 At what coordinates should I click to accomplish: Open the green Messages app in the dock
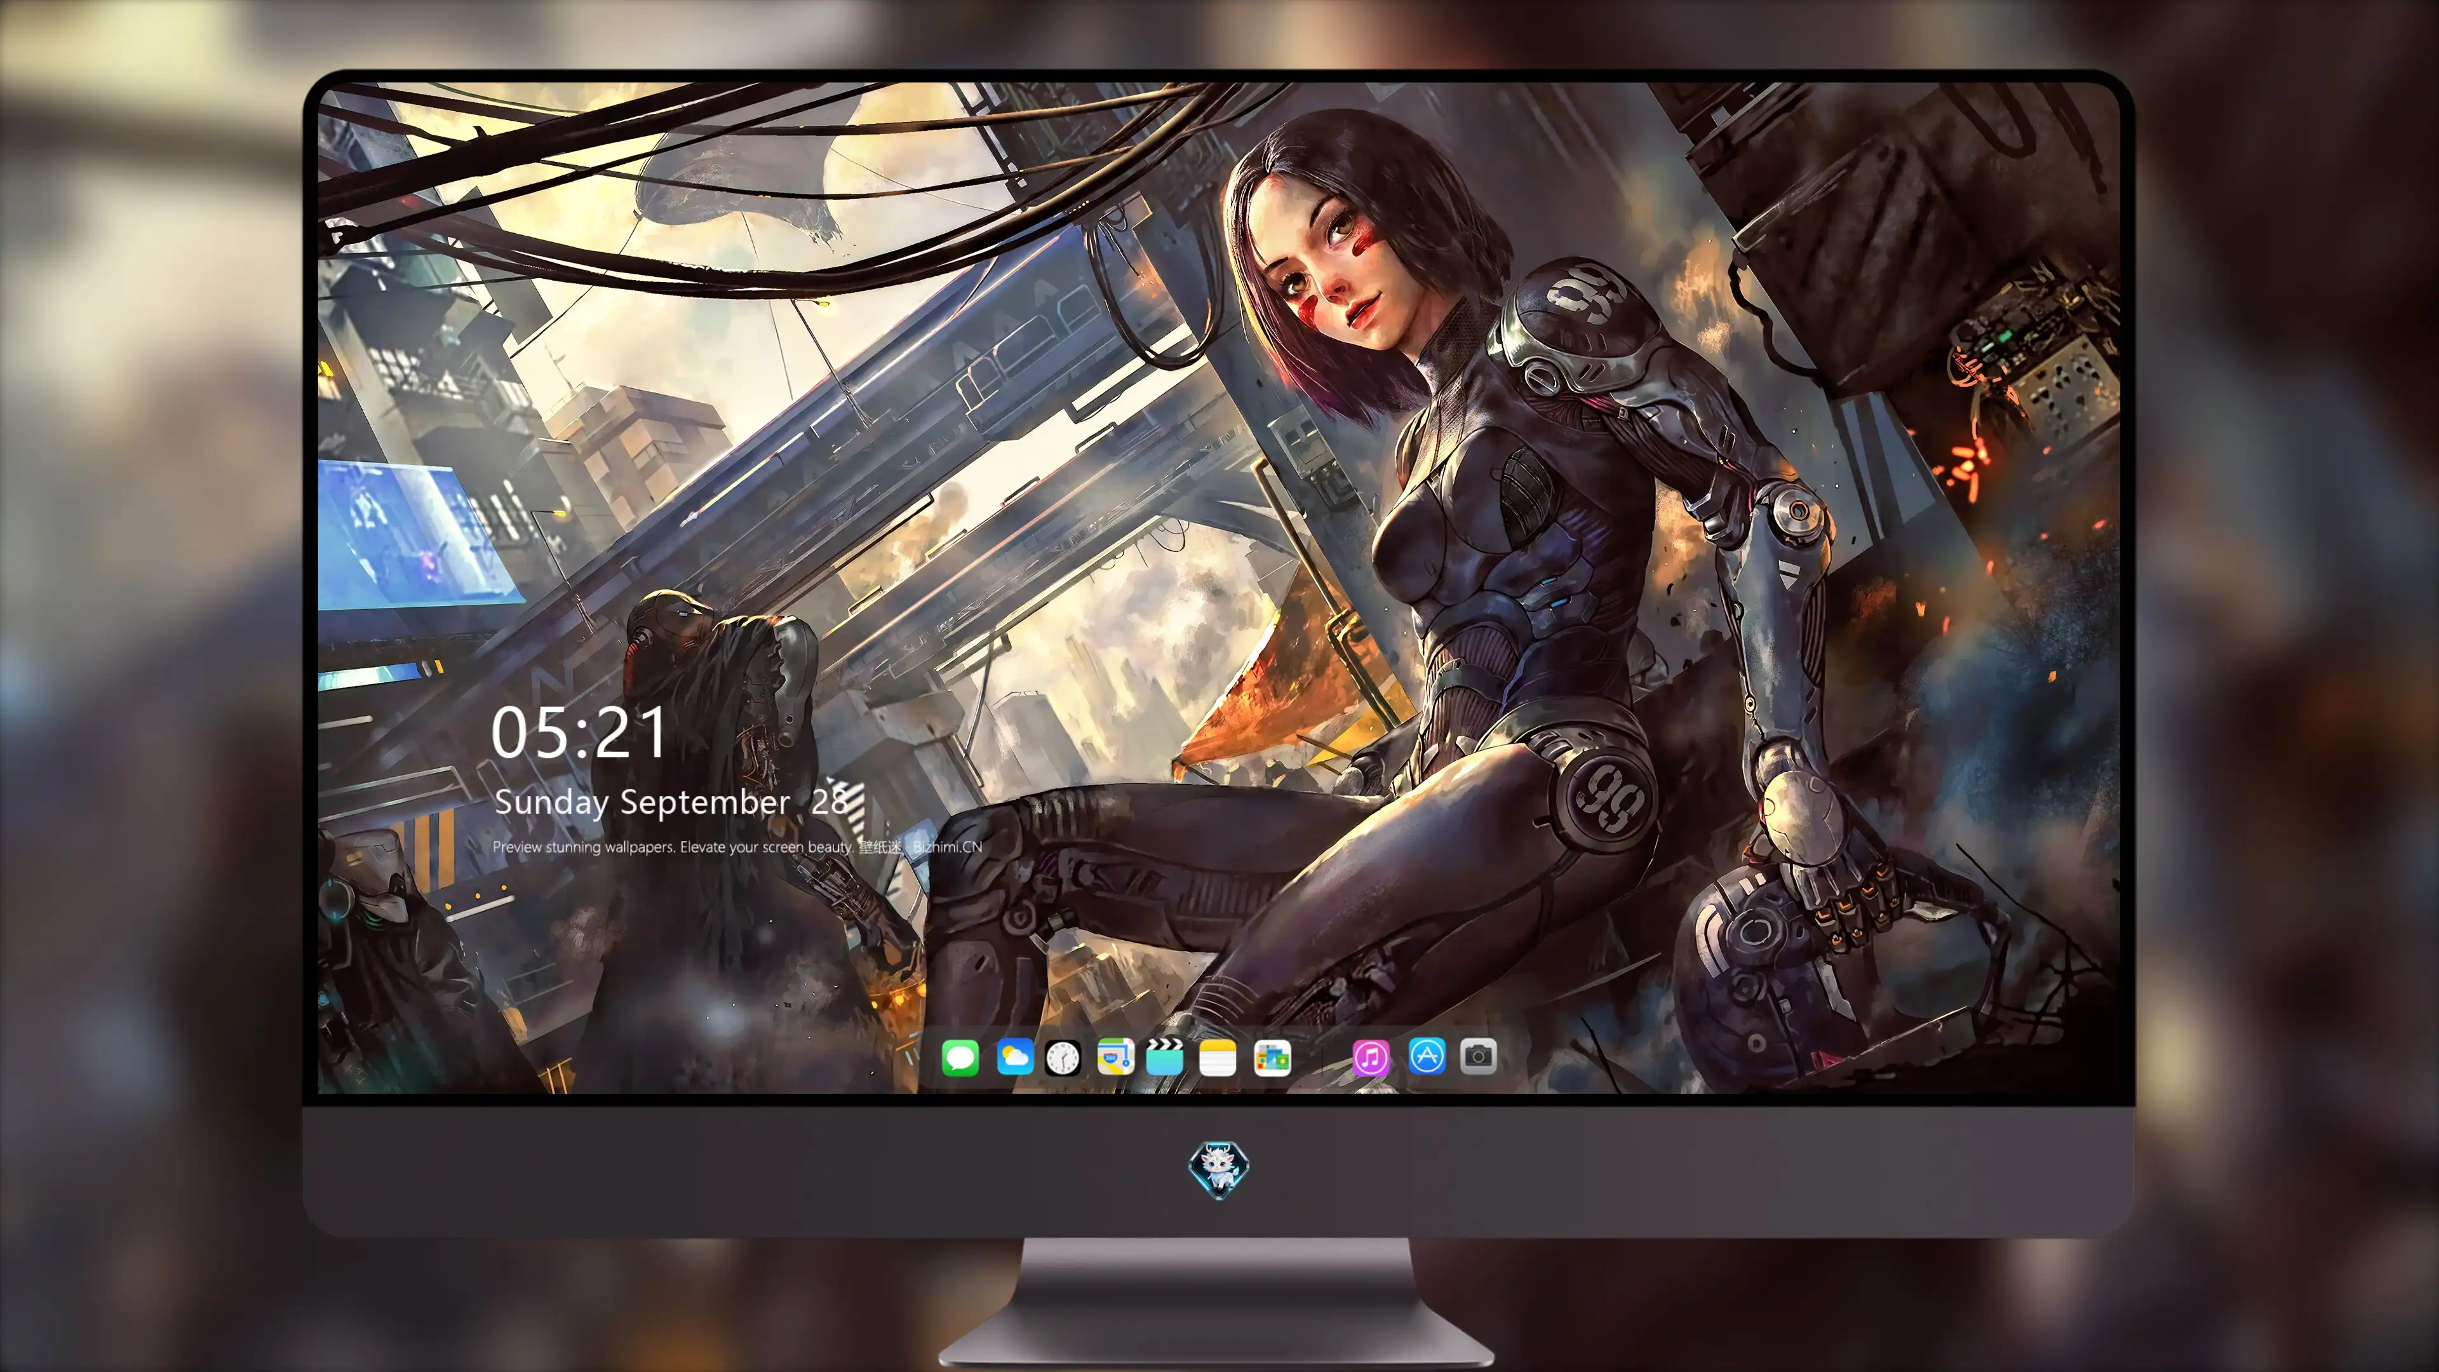[960, 1057]
